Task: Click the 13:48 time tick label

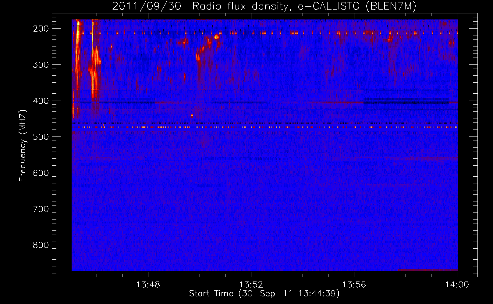Action: tap(148, 285)
